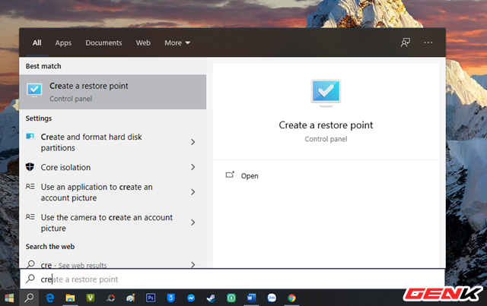487x306 pixels.
Task: Expand 'Use an application' result arrow
Action: [x=193, y=192]
